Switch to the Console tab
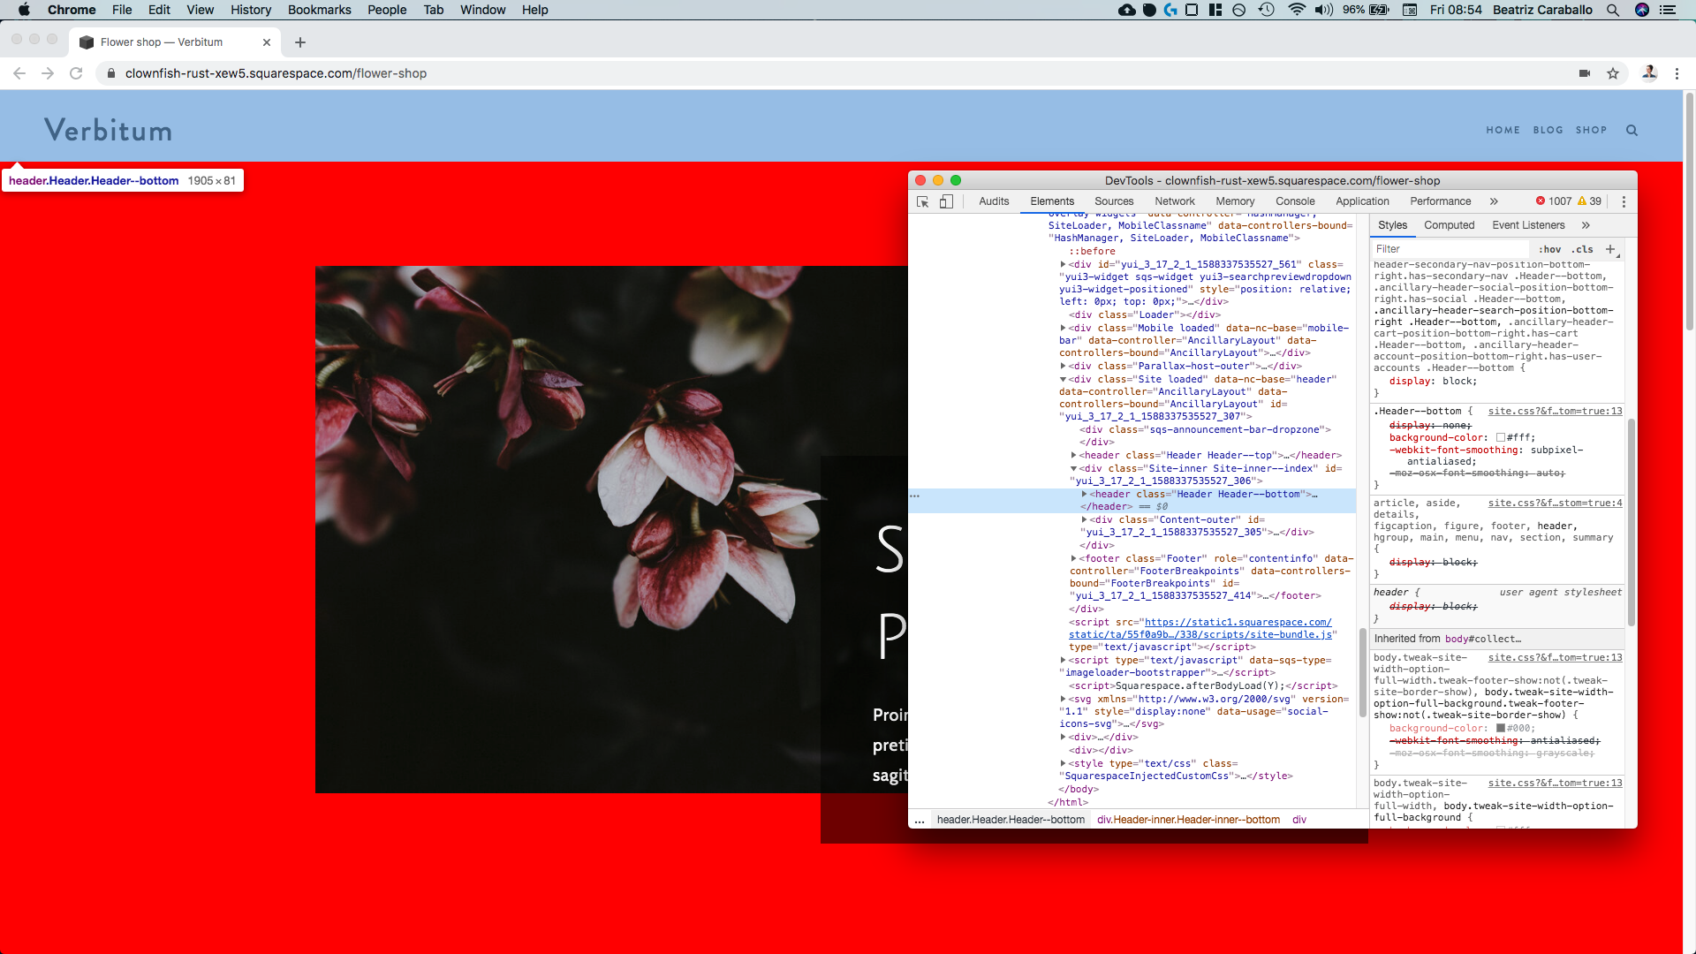1696x954 pixels. point(1295,201)
